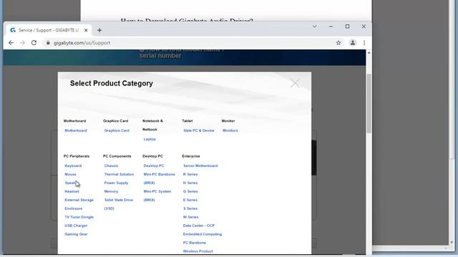458x257 pixels.
Task: Open the Enclosure link
Action: coord(73,208)
